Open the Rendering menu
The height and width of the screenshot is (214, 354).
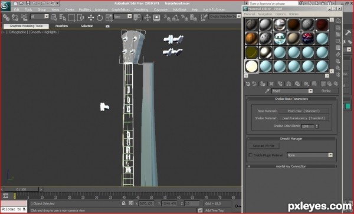[141, 9]
